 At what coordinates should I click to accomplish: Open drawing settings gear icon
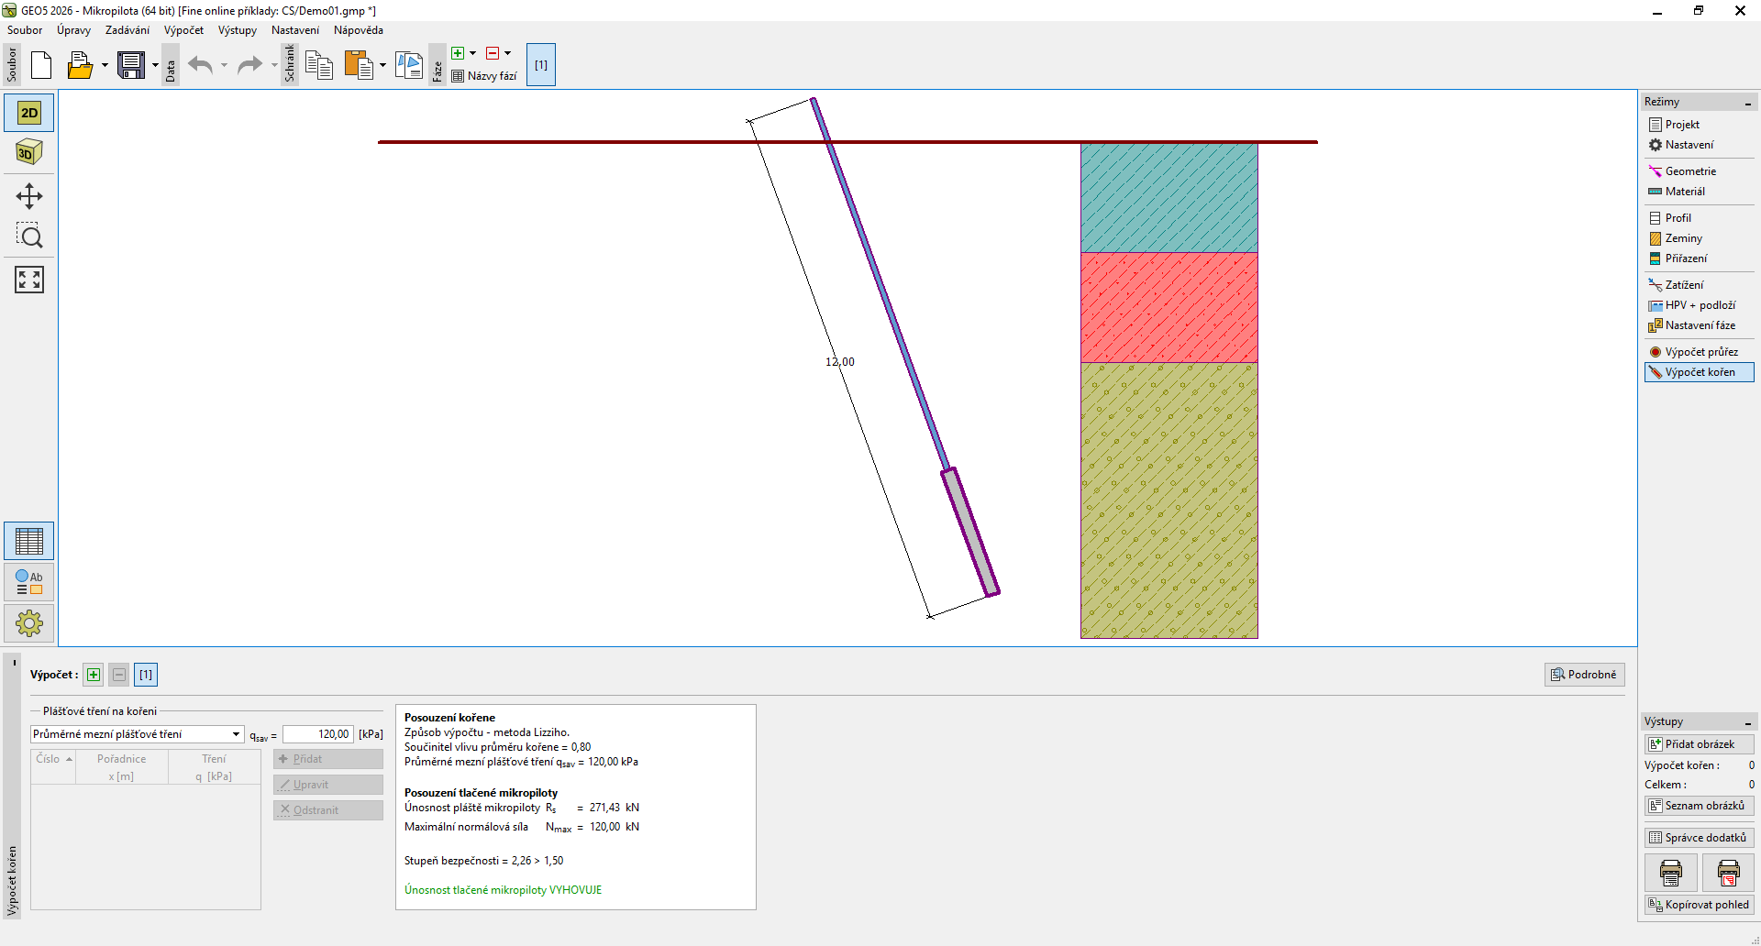click(x=29, y=624)
